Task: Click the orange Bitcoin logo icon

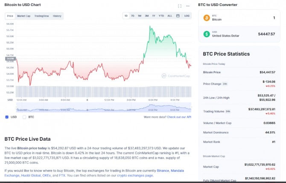Action: click(x=207, y=18)
